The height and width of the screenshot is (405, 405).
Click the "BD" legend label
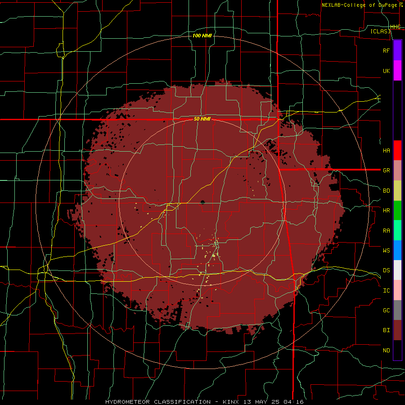[x=386, y=191]
